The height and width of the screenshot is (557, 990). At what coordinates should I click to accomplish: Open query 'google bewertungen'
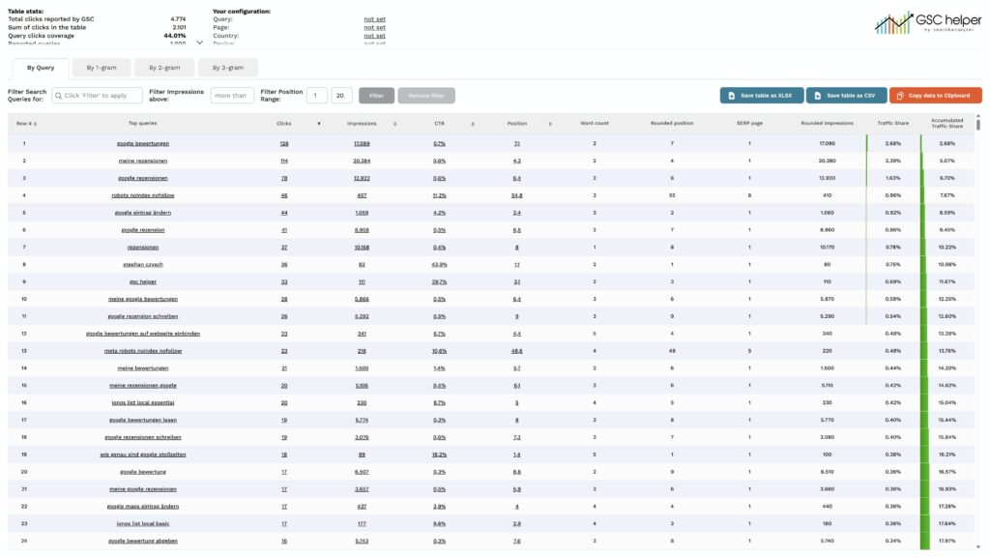click(143, 143)
